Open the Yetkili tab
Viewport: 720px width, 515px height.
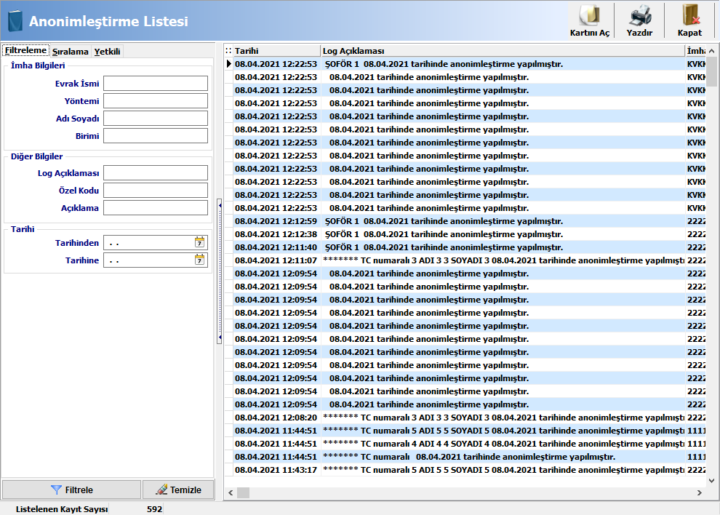[107, 52]
